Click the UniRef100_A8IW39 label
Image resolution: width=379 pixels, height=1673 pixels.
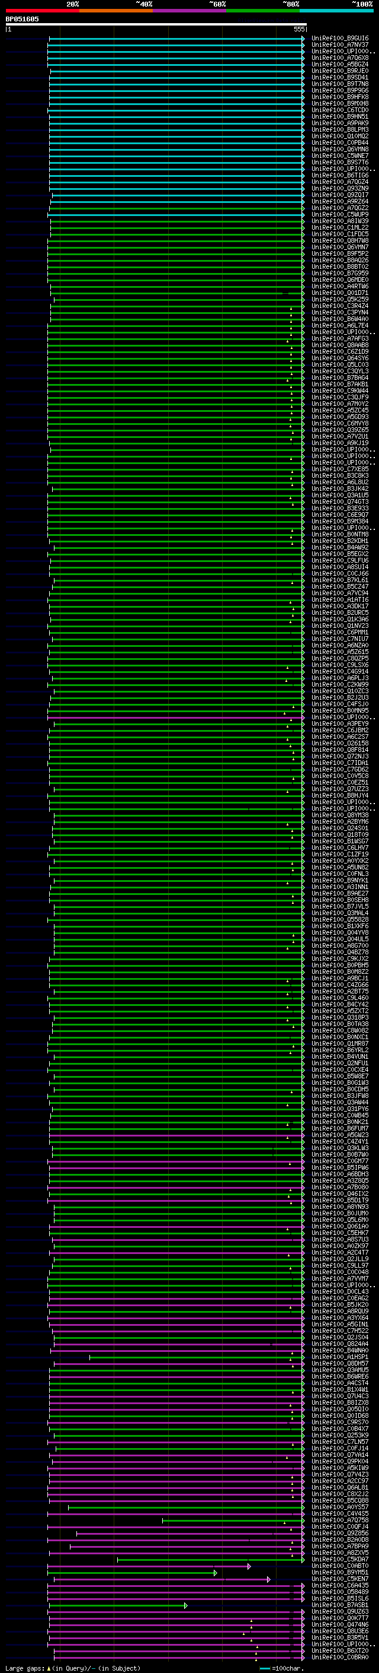point(340,221)
